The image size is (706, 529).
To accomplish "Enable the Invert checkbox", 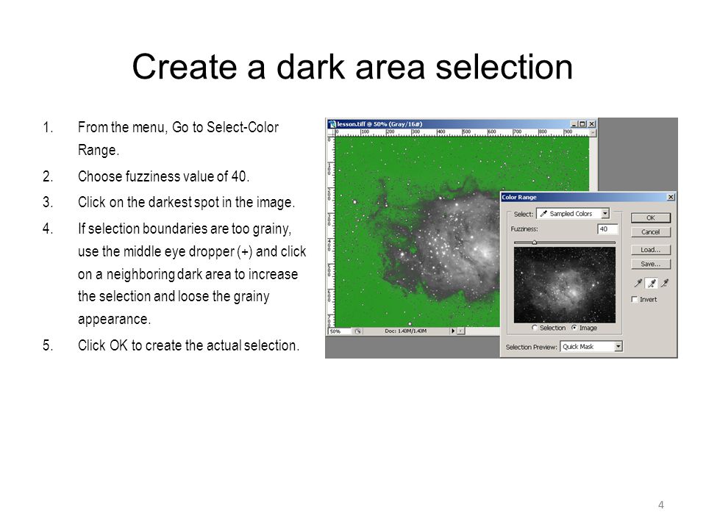I will coord(635,300).
